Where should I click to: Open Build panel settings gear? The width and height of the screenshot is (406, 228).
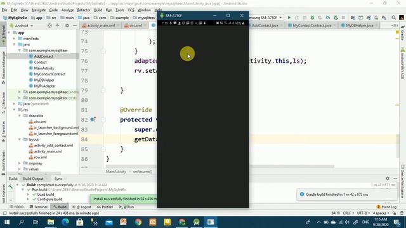point(388,179)
